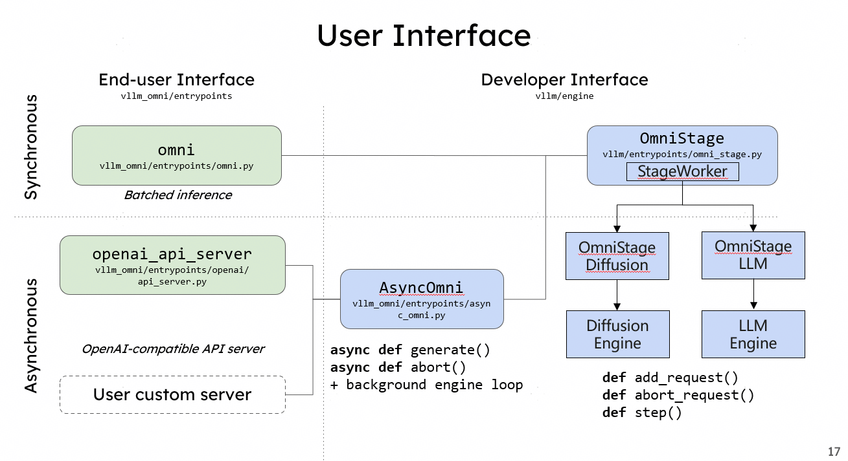The width and height of the screenshot is (848, 461).
Task: Click the User Interface slide title
Action: 424,35
